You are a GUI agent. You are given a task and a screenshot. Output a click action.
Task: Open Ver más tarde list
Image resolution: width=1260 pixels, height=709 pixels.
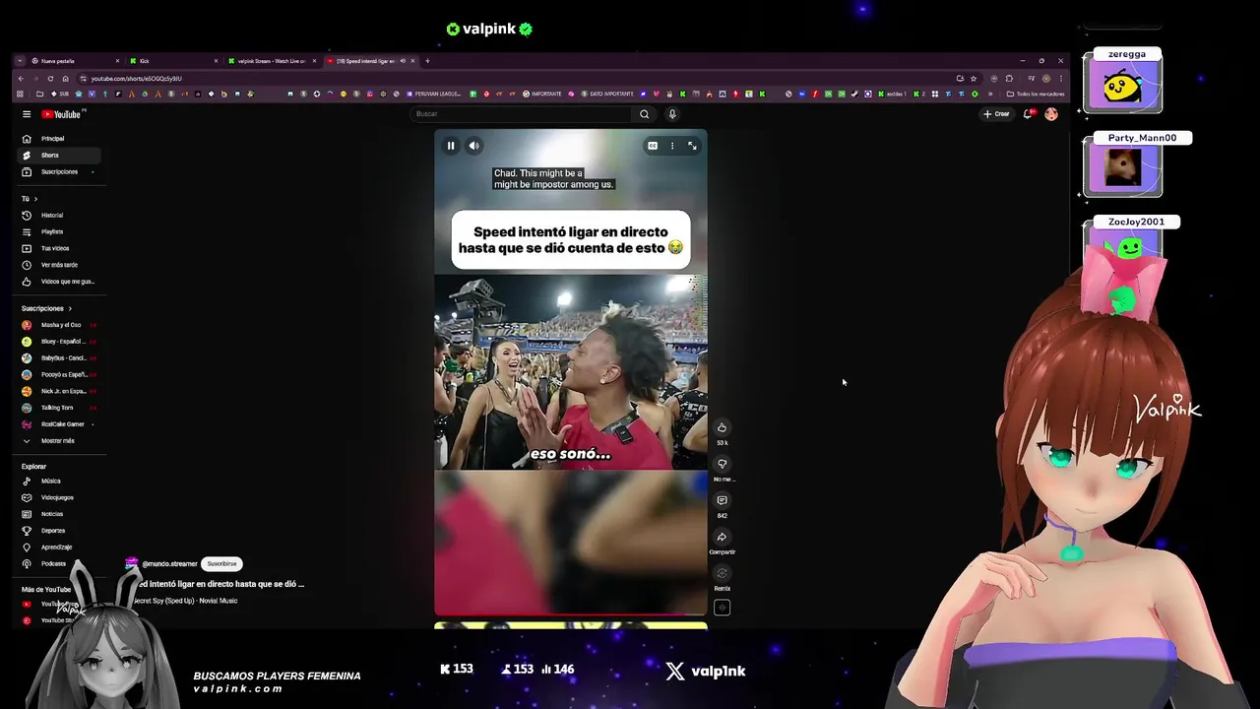coord(59,265)
